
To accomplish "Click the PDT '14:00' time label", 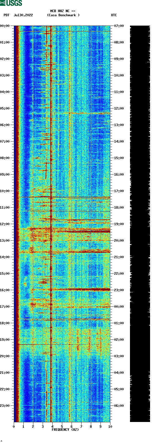I will [x=5, y=257].
